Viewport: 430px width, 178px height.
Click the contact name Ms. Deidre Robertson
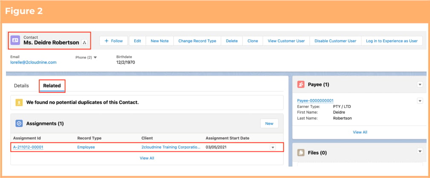51,42
